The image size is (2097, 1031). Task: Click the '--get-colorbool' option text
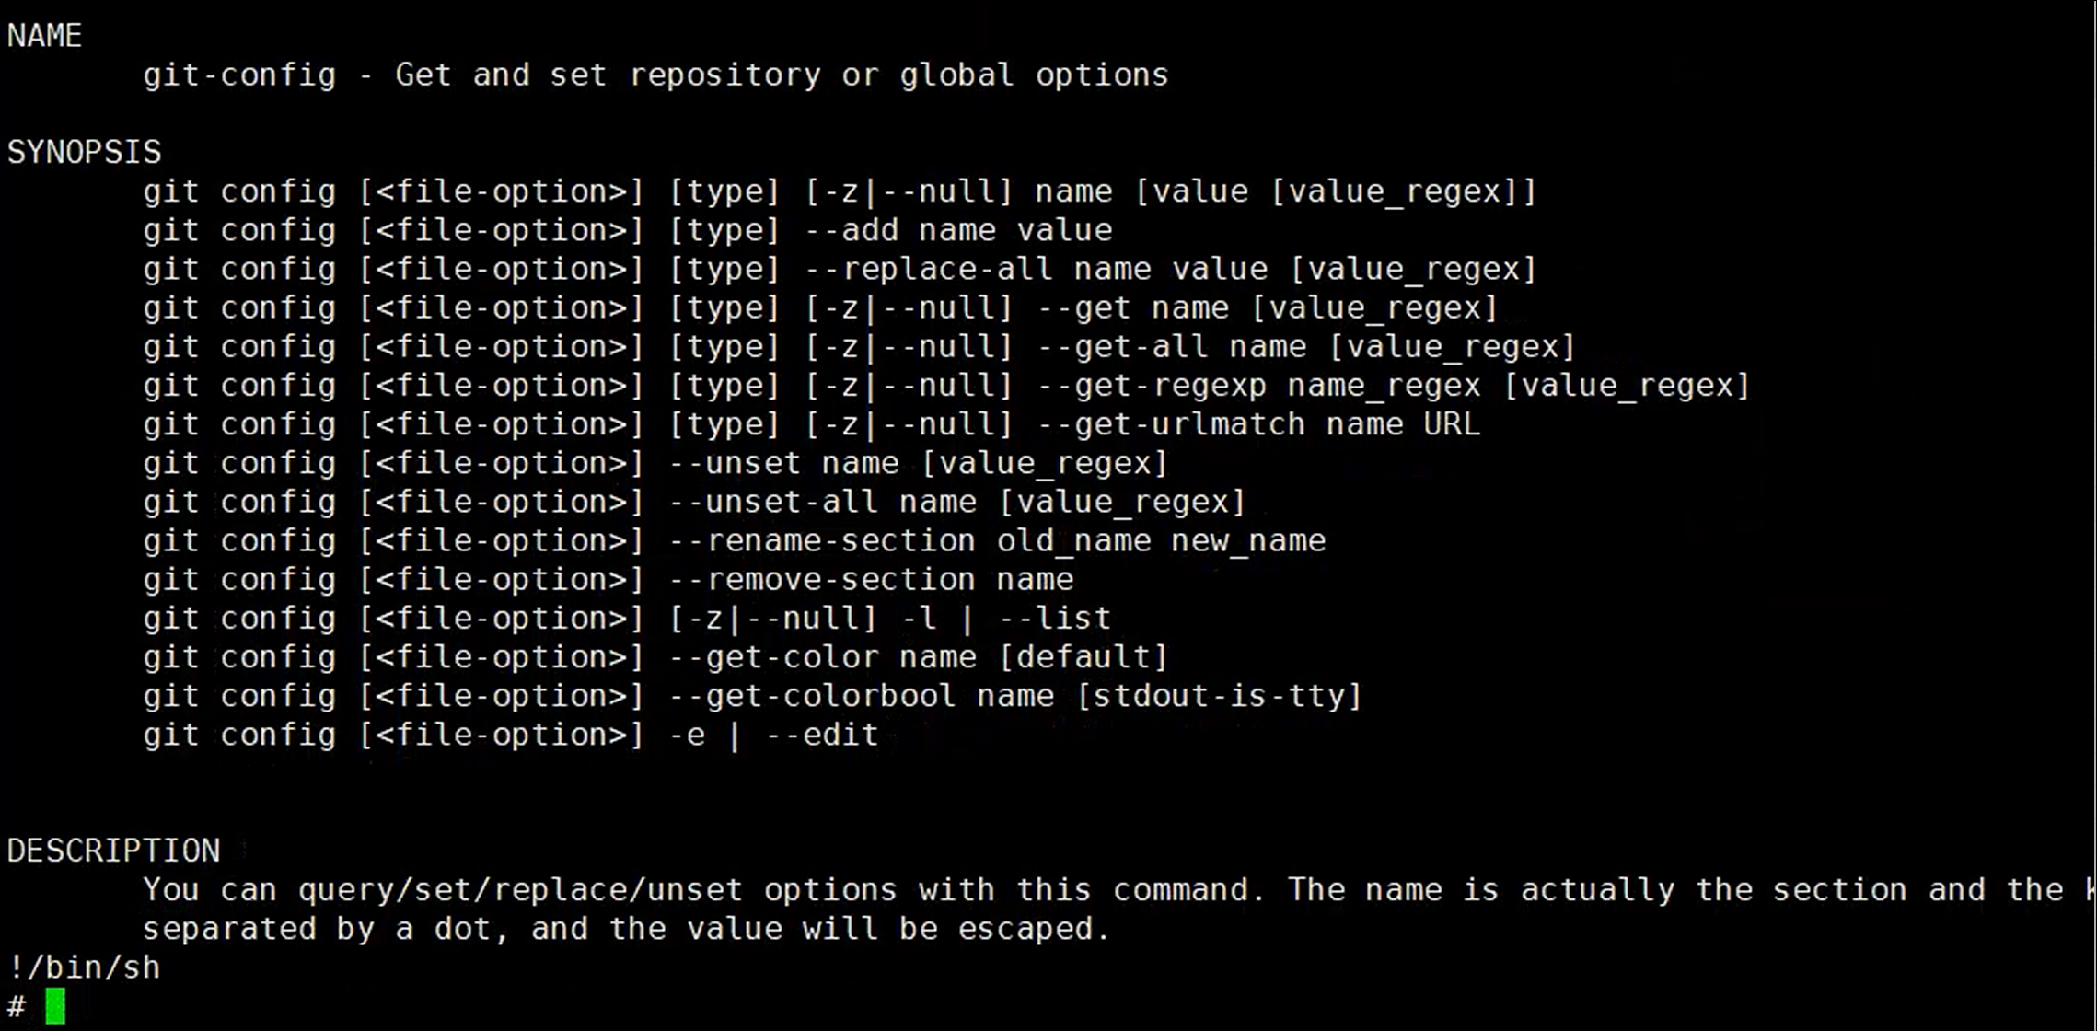[x=812, y=696]
